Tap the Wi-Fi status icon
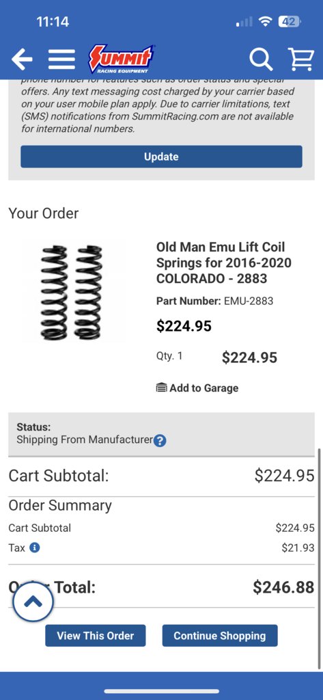This screenshot has height=700, width=323. [x=266, y=21]
